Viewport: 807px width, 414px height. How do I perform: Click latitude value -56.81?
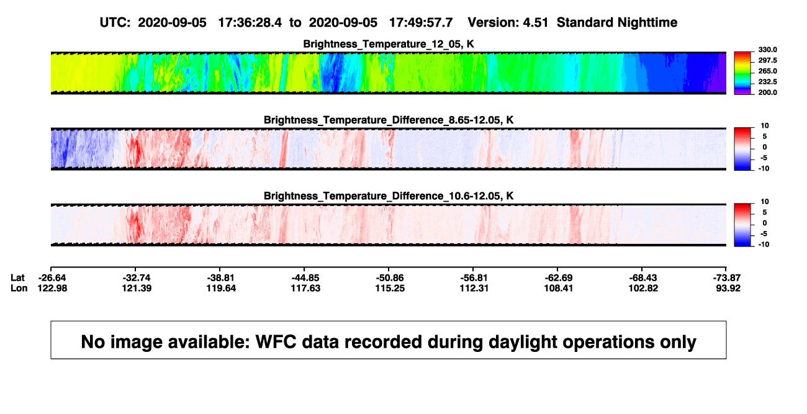click(474, 277)
